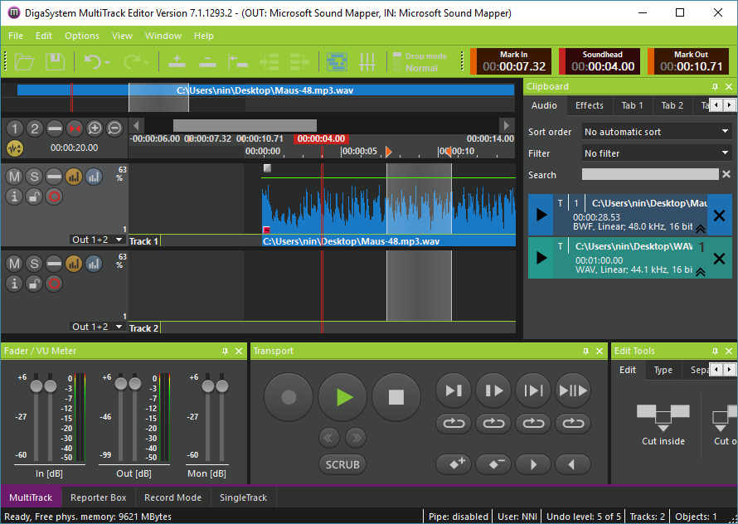738x524 pixels.
Task: Click the SCRUB button
Action: [x=342, y=464]
